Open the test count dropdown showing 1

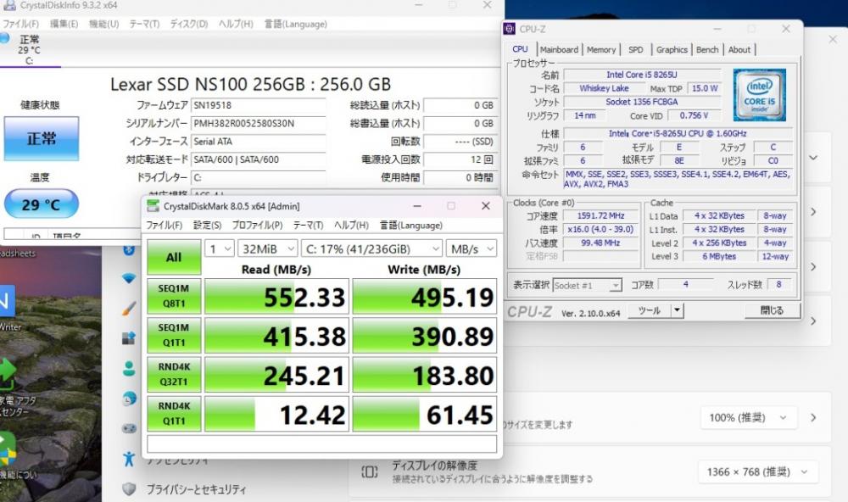click(219, 248)
